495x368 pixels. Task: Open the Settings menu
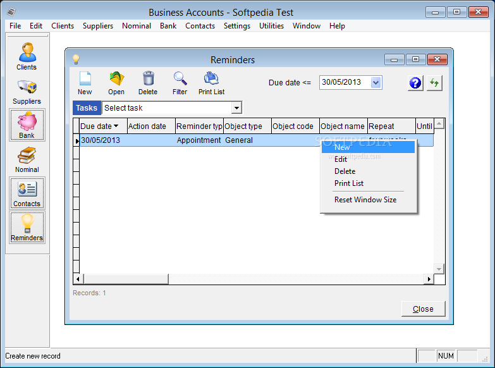237,26
